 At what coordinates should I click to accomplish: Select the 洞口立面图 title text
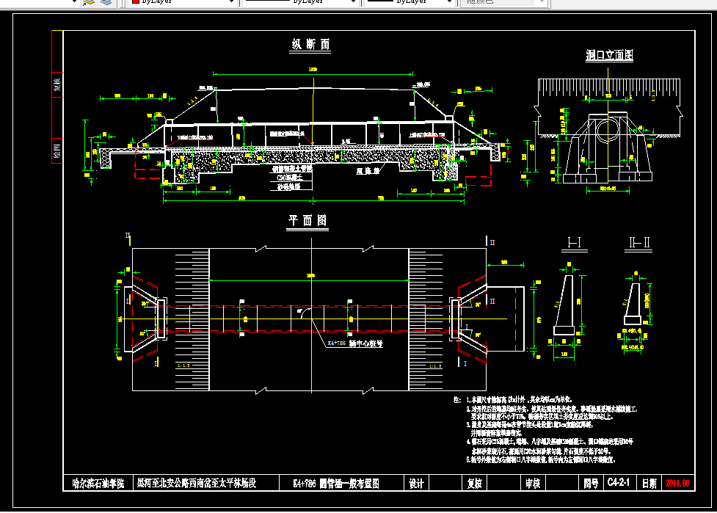(610, 55)
